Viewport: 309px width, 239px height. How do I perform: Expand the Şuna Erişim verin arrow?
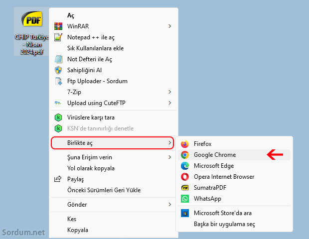click(x=169, y=157)
